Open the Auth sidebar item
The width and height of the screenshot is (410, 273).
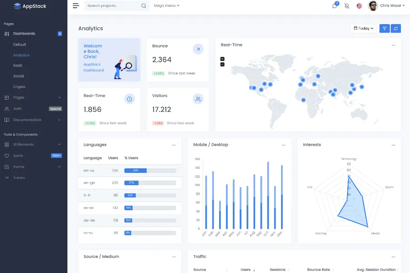point(17,109)
